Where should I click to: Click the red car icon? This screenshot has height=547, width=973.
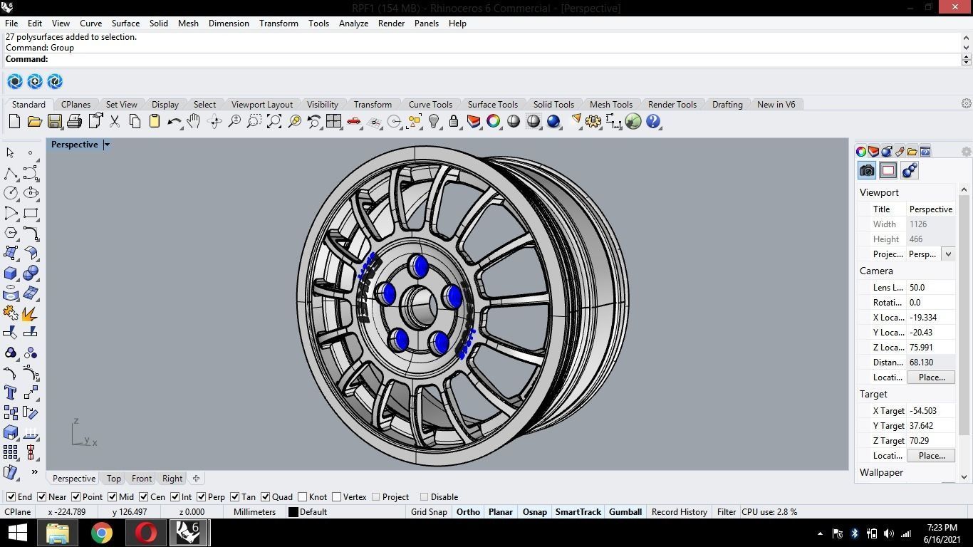[354, 122]
